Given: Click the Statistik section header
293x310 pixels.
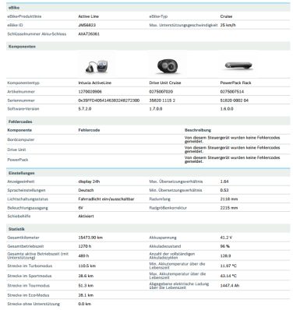Looking at the screenshot, I should 148,229.
